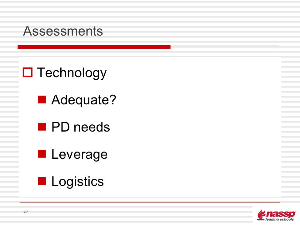The image size is (300, 225).
Task: Click the NASSP flame logo icon
Action: pyautogui.click(x=261, y=214)
